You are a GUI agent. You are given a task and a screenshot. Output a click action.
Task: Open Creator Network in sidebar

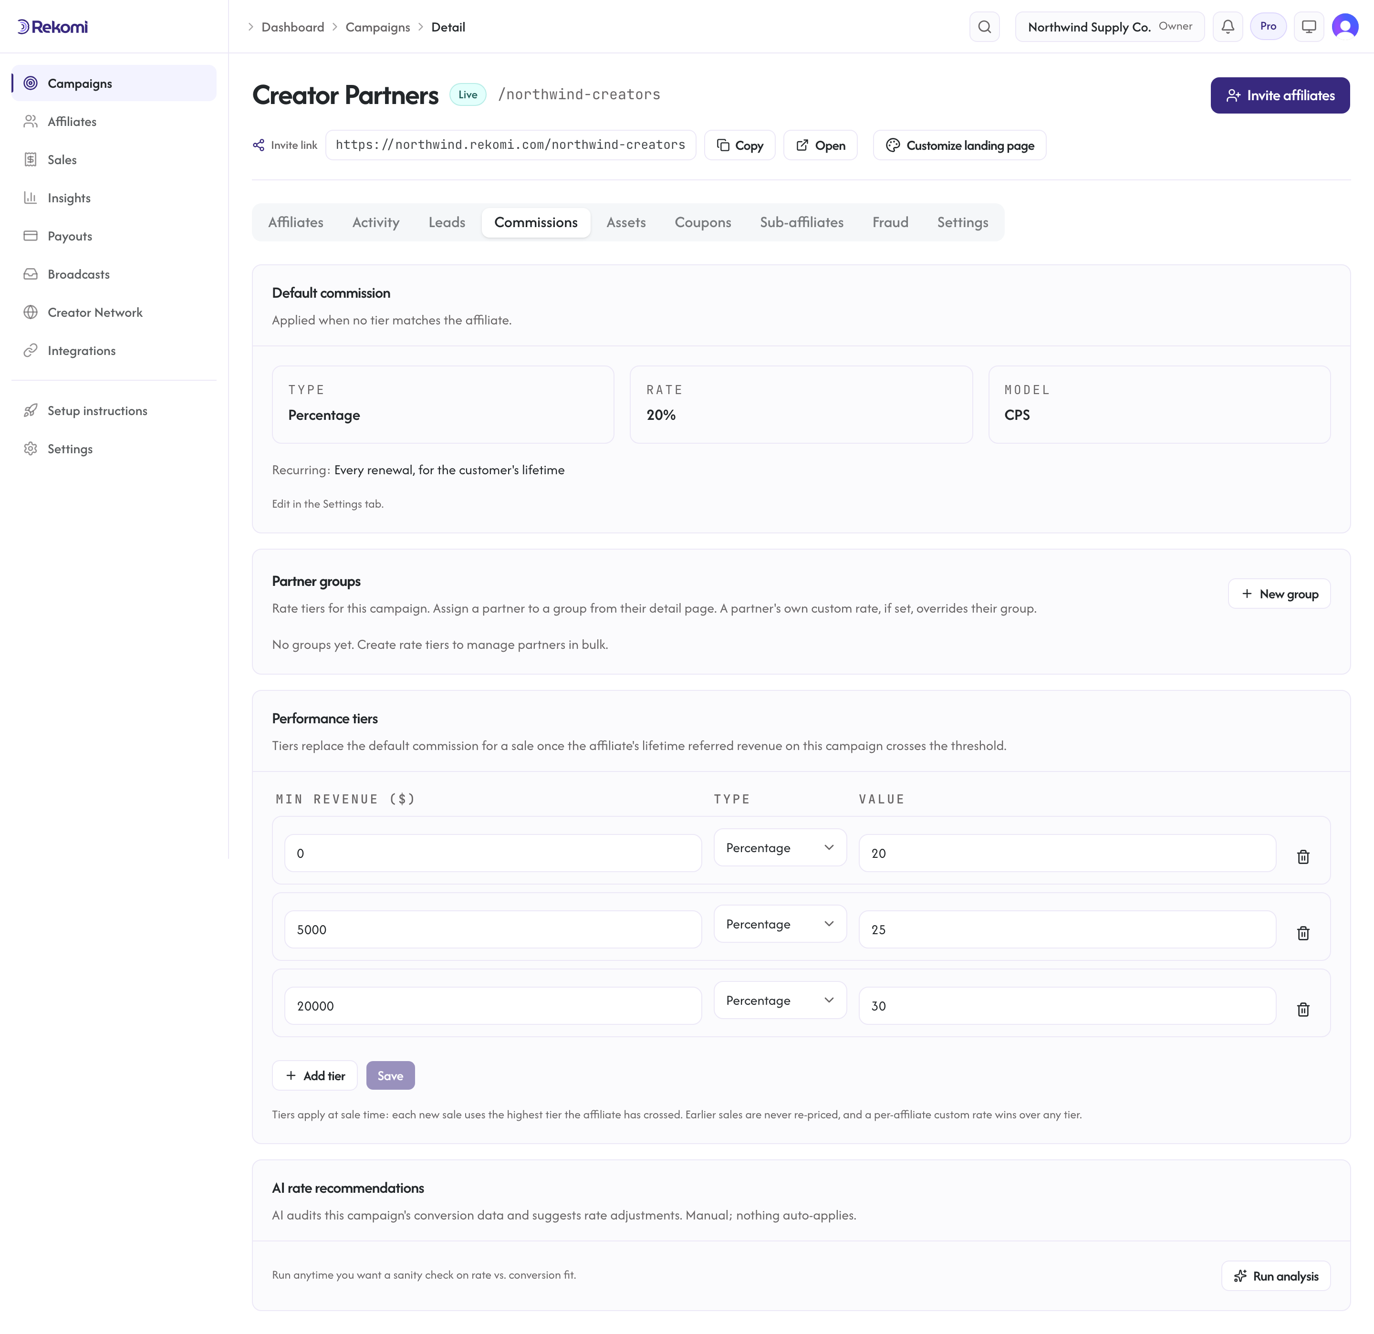tap(114, 313)
